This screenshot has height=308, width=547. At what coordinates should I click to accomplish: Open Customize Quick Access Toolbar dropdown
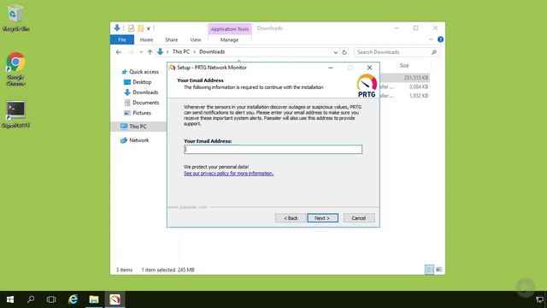[148, 28]
